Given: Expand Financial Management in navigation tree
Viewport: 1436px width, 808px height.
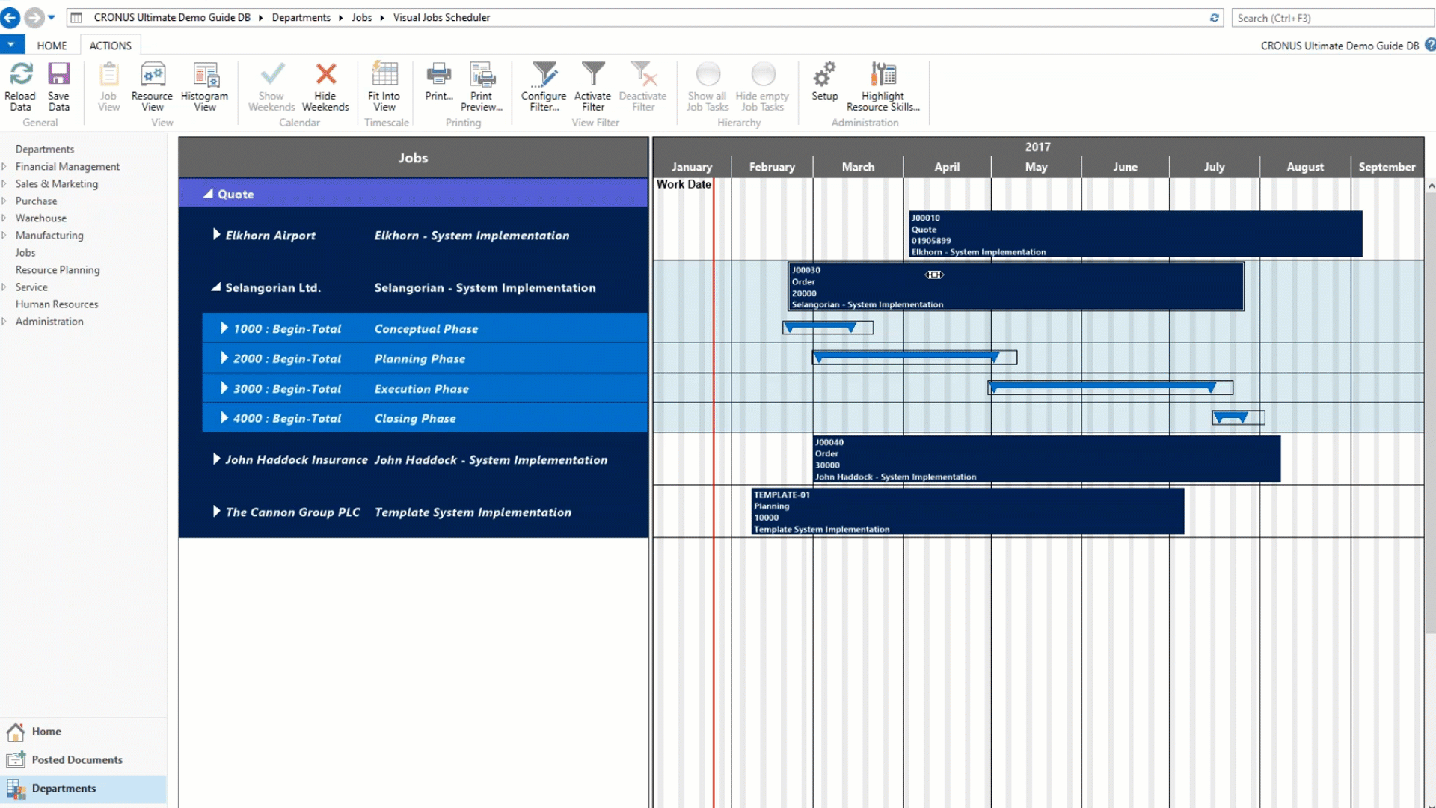Looking at the screenshot, I should (x=4, y=166).
